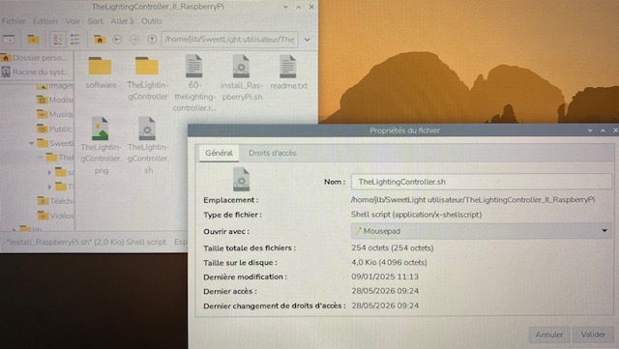This screenshot has width=619, height=349.
Task: Click the Annuler button
Action: (x=549, y=334)
